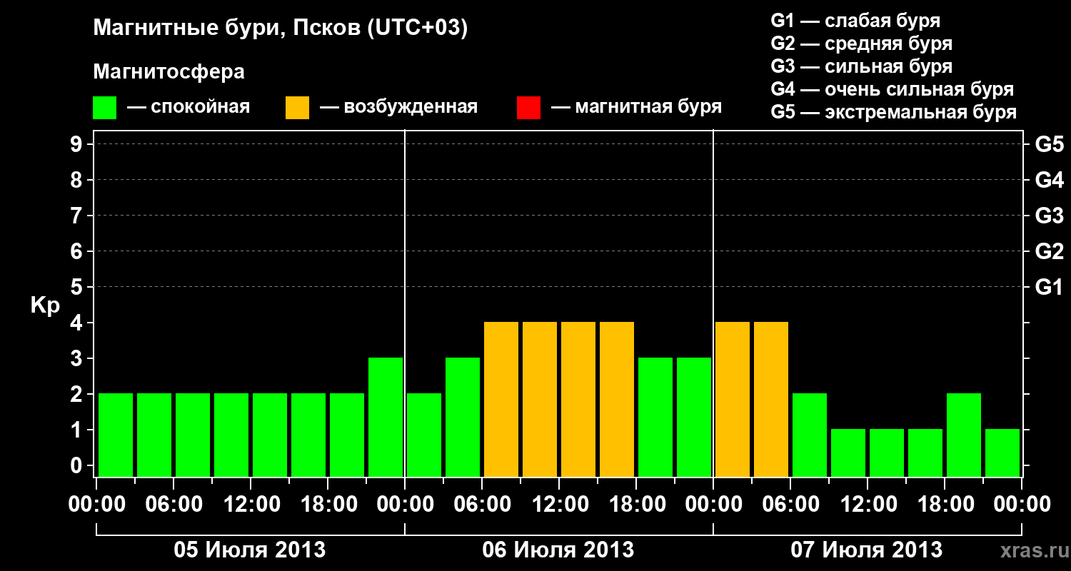Viewport: 1071px width, 571px height.
Task: Select 07 Июля 06:00–09:00 green bar
Action: pyautogui.click(x=810, y=435)
